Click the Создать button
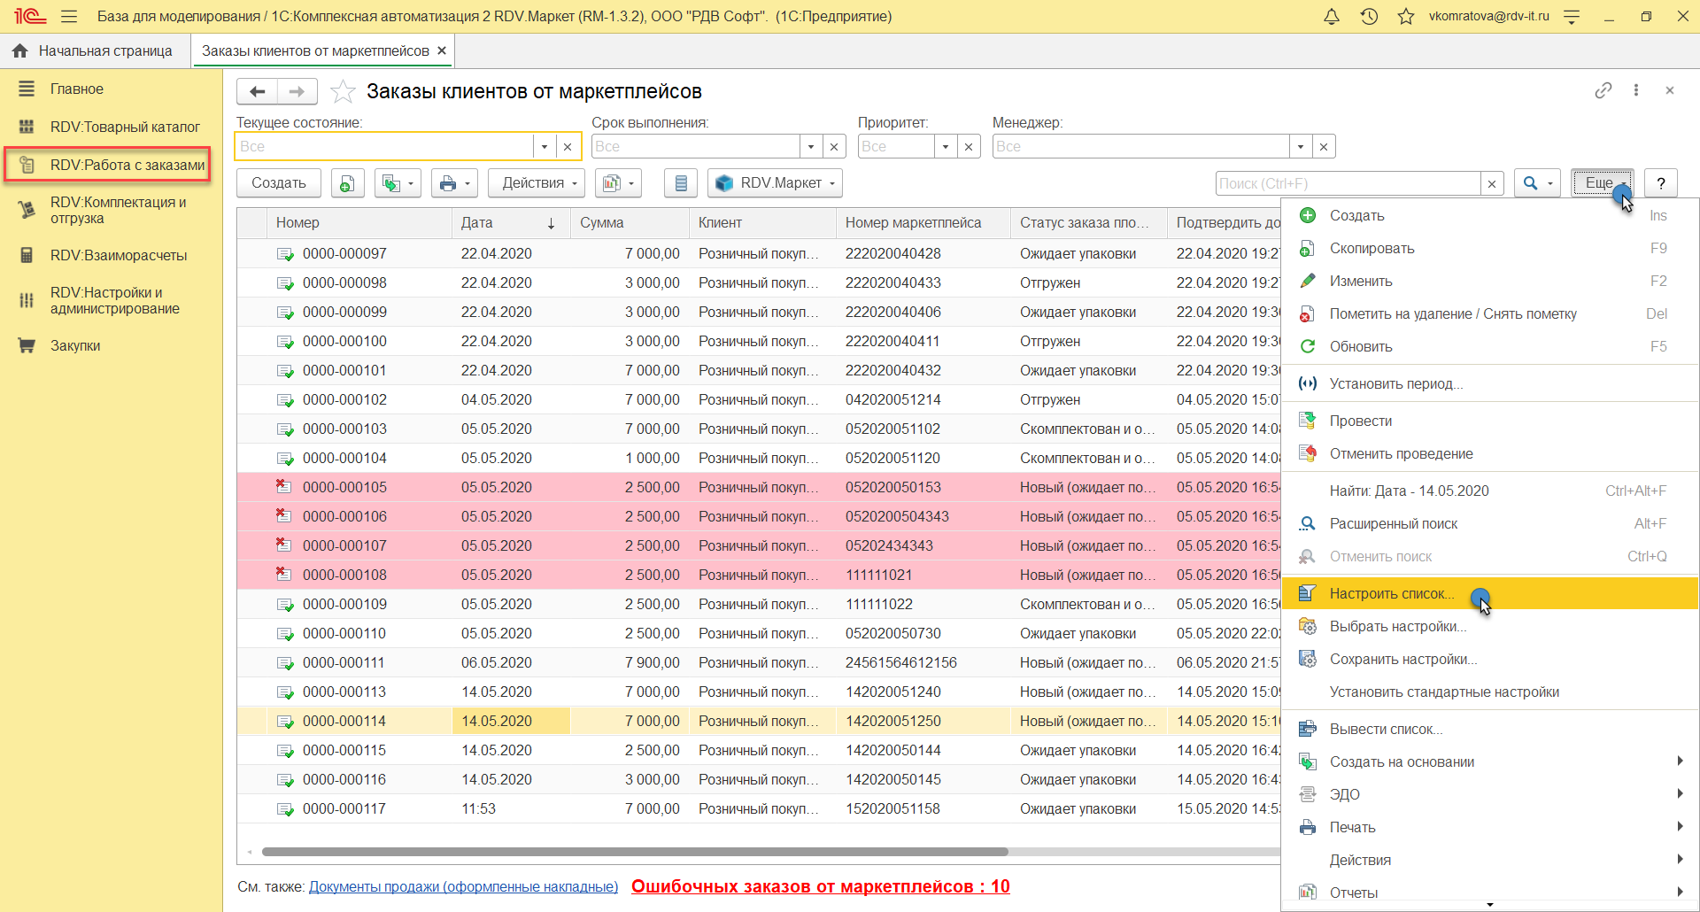This screenshot has width=1700, height=912. pos(278,183)
